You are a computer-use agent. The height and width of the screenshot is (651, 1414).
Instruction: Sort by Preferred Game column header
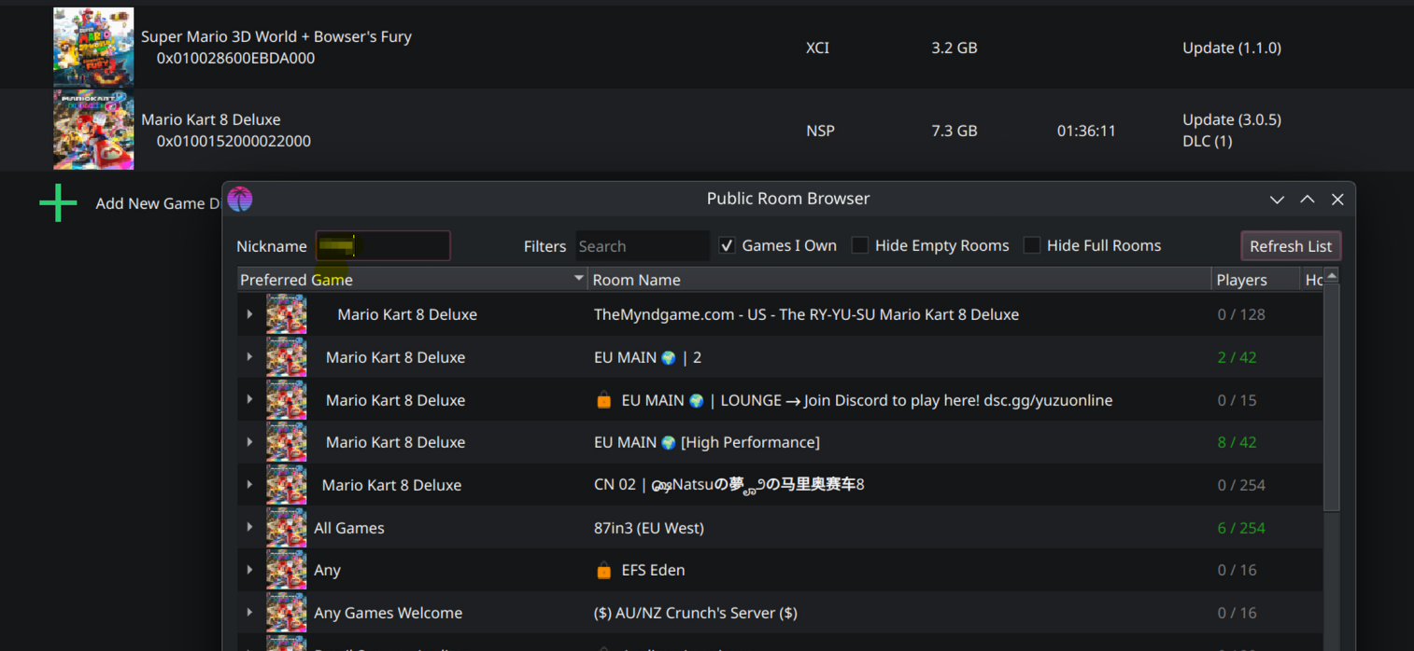pyautogui.click(x=412, y=279)
